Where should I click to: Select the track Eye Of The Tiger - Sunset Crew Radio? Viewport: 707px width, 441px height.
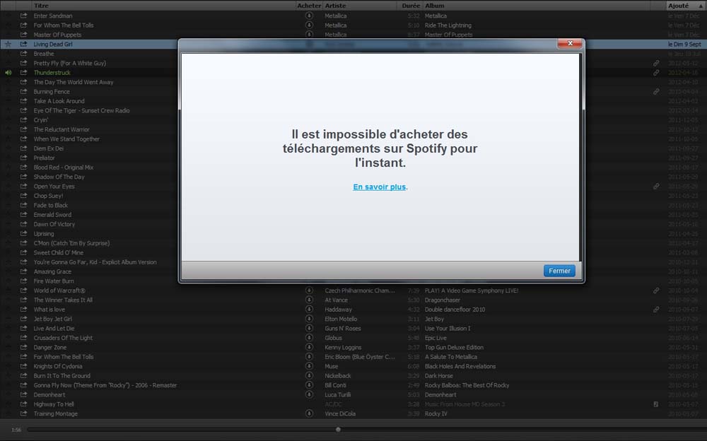[x=81, y=110]
